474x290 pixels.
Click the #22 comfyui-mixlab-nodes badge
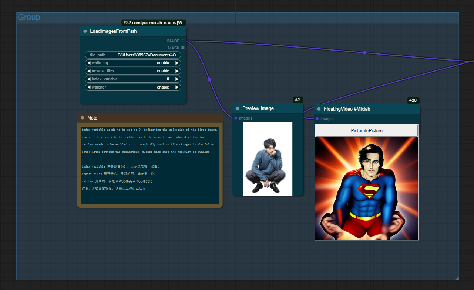click(154, 23)
